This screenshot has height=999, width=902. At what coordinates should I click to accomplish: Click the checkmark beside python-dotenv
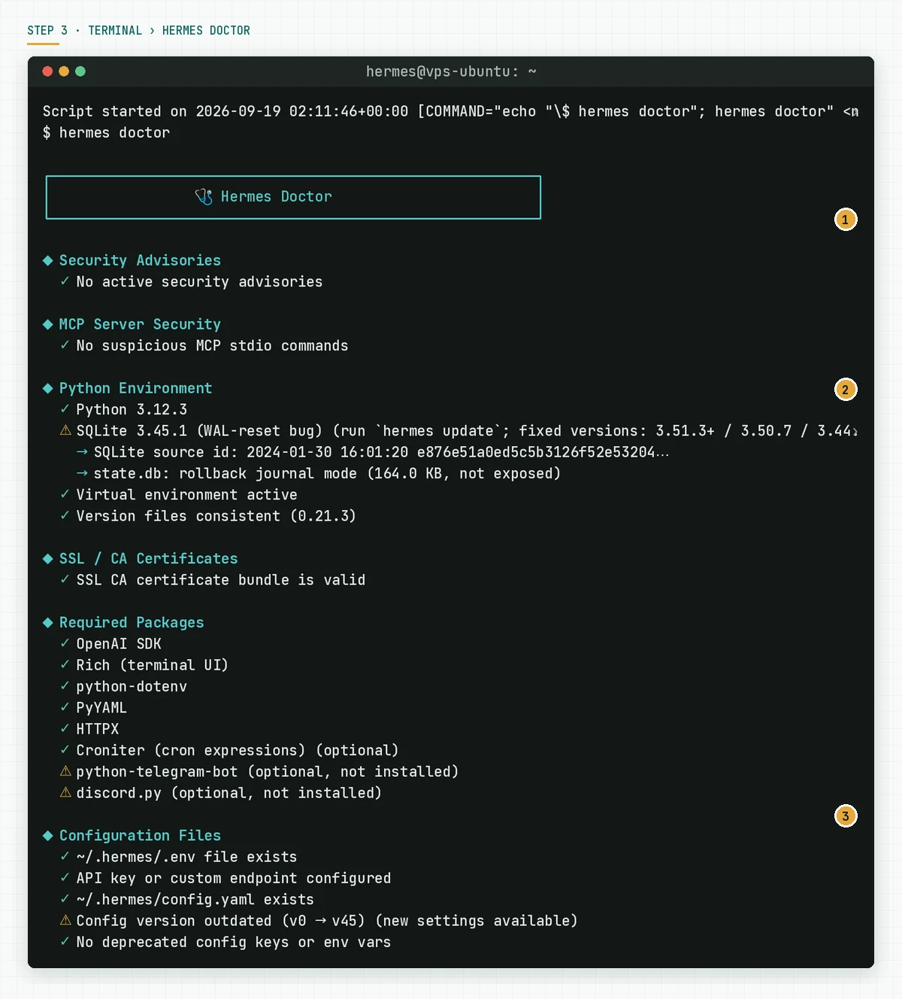pos(65,686)
